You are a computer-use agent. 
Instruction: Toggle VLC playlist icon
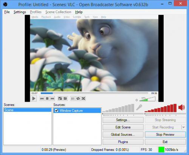[x=73, y=99]
